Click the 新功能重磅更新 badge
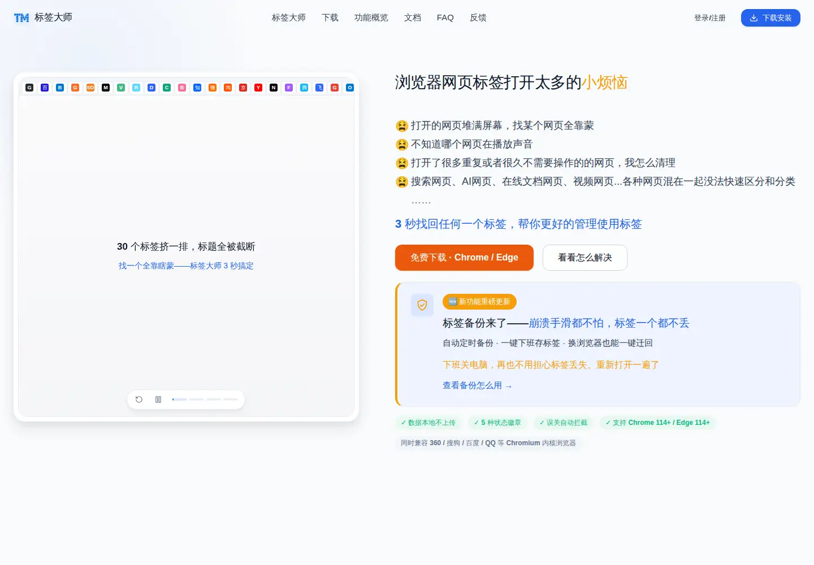 pyautogui.click(x=479, y=302)
